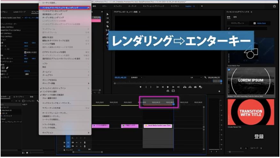The image size is (280, 158).
Task: Open Program panel hamburger menu
Action: coord(140,12)
